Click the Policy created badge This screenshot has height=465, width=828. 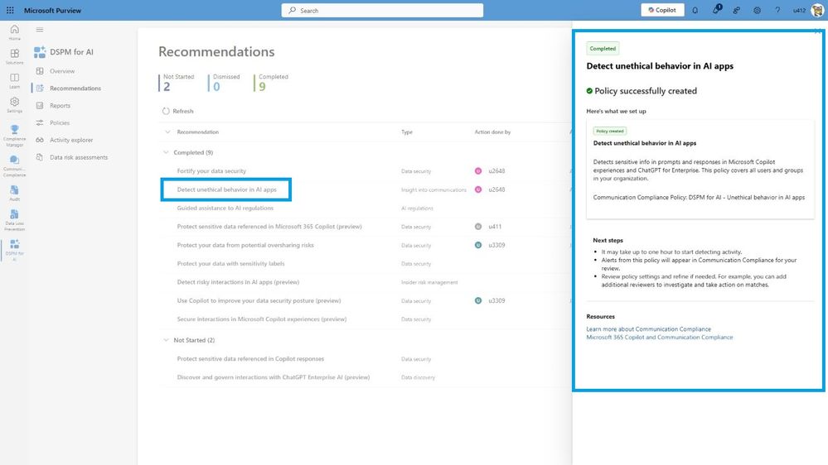pos(610,132)
